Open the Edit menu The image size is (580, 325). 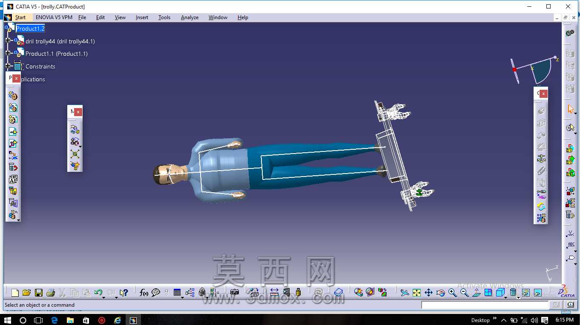click(100, 17)
